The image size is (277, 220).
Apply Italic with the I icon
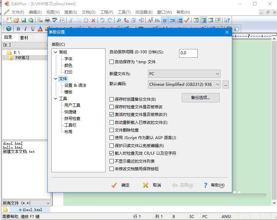(26, 29)
